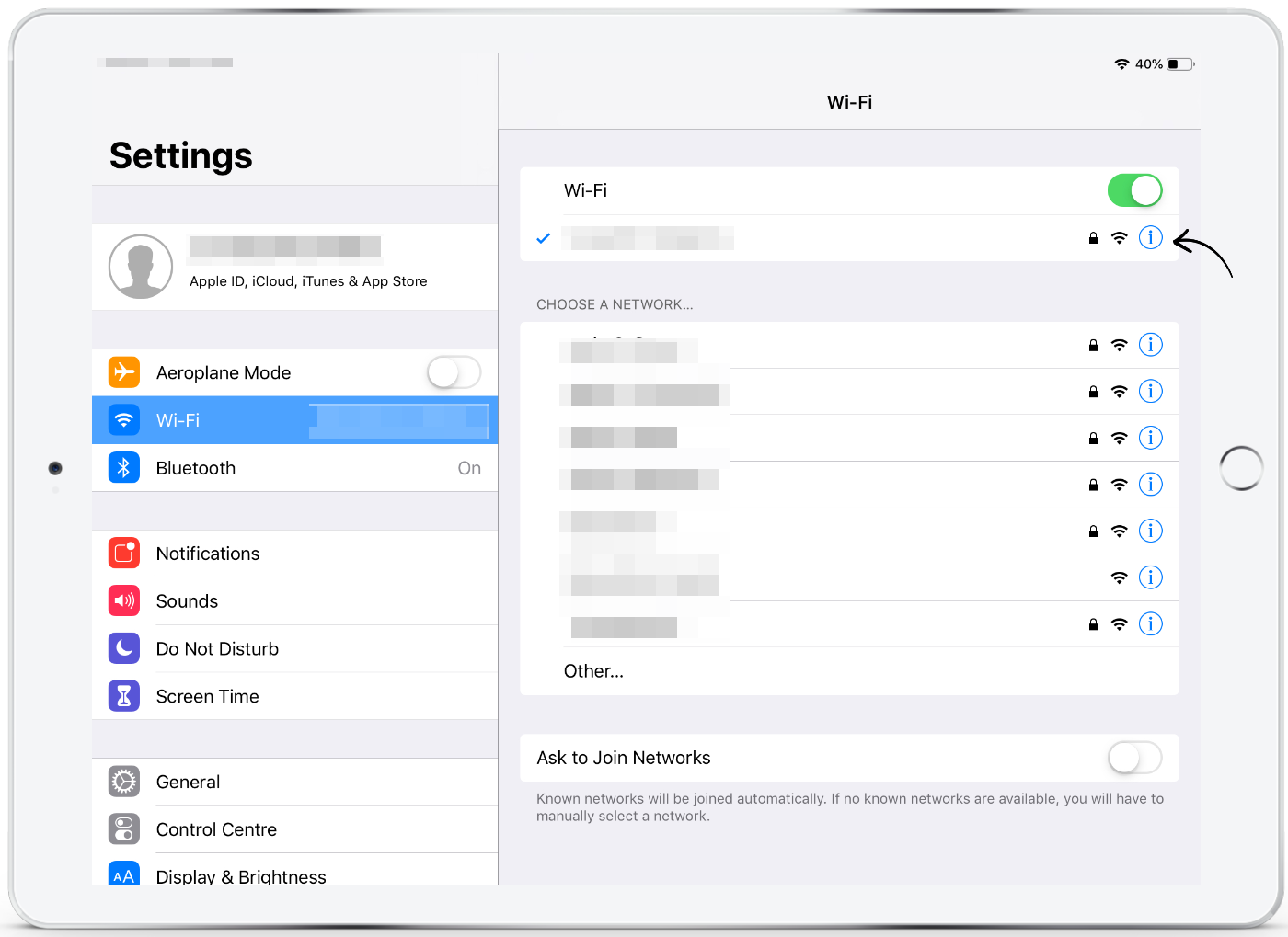Enable Ask to Join Networks

1134,758
